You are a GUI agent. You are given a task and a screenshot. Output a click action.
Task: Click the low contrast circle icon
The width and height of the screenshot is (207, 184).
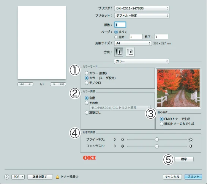(x=122, y=146)
